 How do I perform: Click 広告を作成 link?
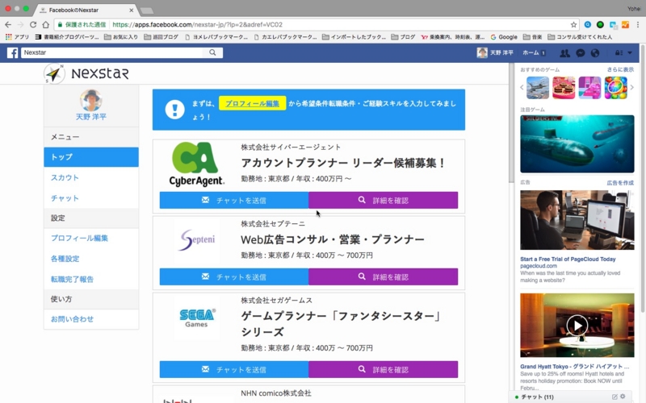[620, 183]
